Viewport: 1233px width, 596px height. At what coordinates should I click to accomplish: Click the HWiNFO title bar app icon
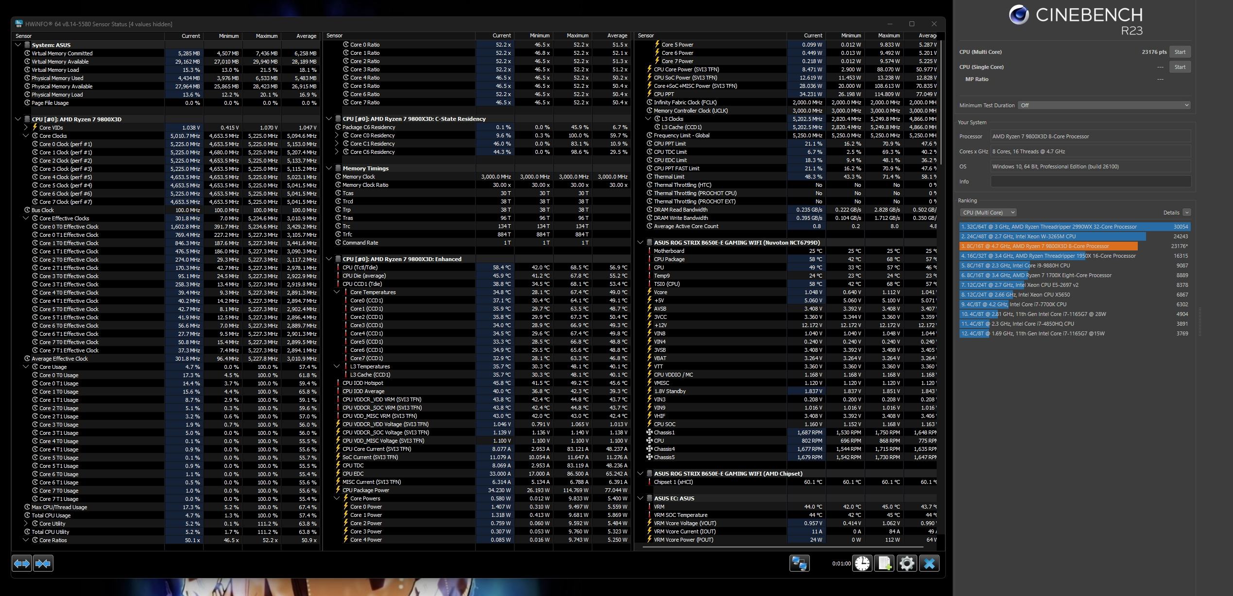(19, 24)
